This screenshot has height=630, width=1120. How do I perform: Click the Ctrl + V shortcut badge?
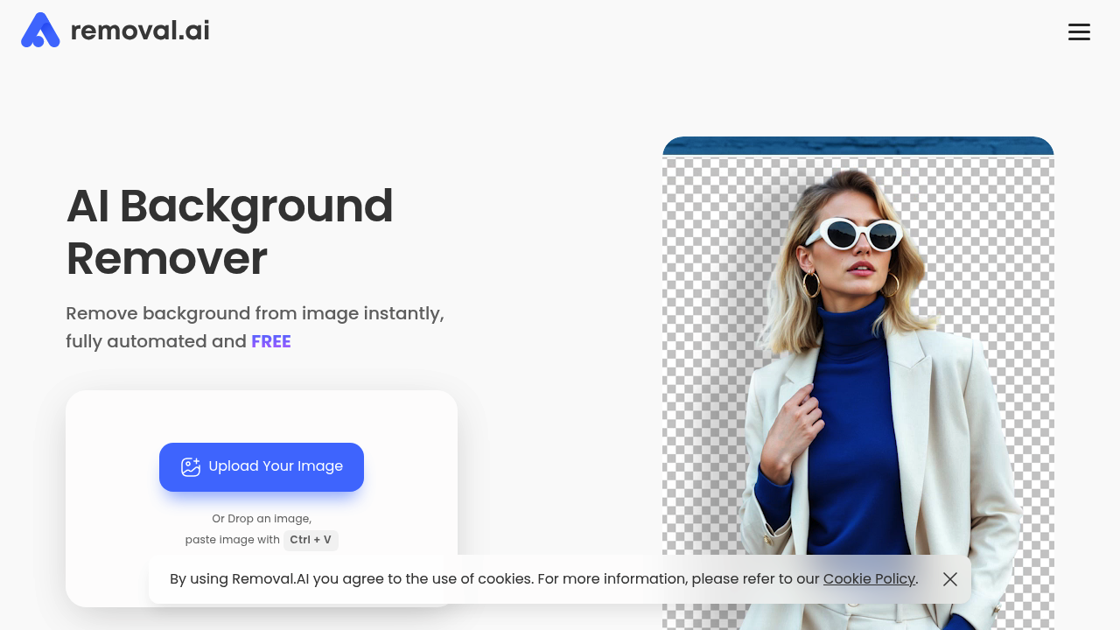pos(311,540)
